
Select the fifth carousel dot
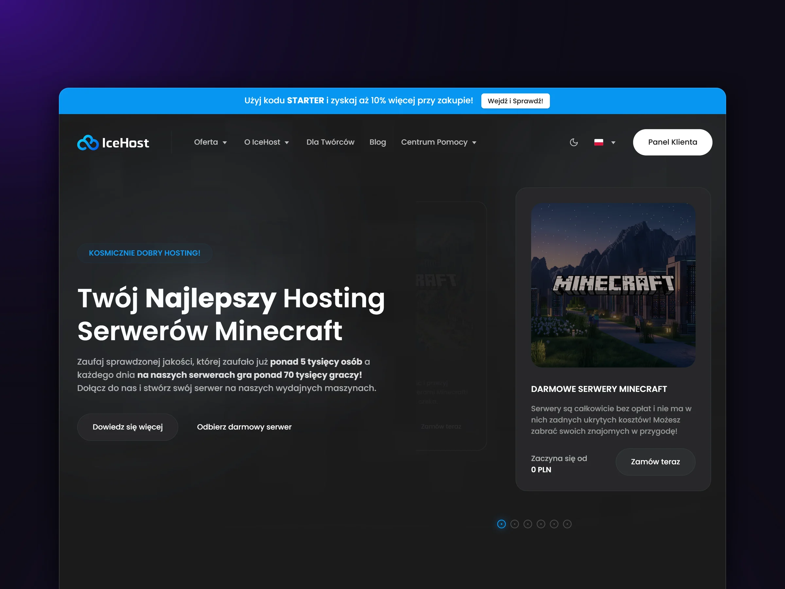point(554,524)
